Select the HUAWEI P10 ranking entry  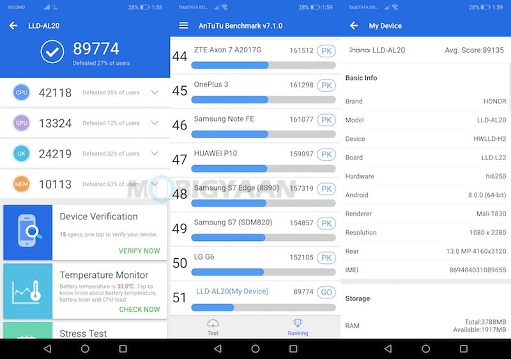click(255, 160)
